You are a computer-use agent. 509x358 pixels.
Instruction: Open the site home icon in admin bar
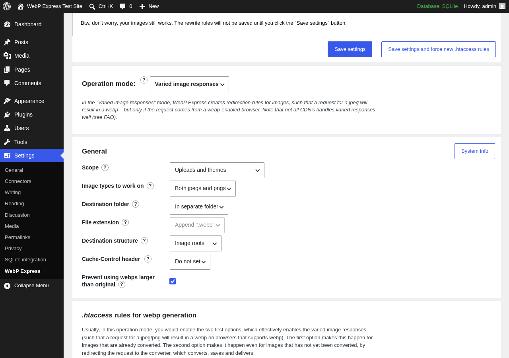pyautogui.click(x=21, y=6)
